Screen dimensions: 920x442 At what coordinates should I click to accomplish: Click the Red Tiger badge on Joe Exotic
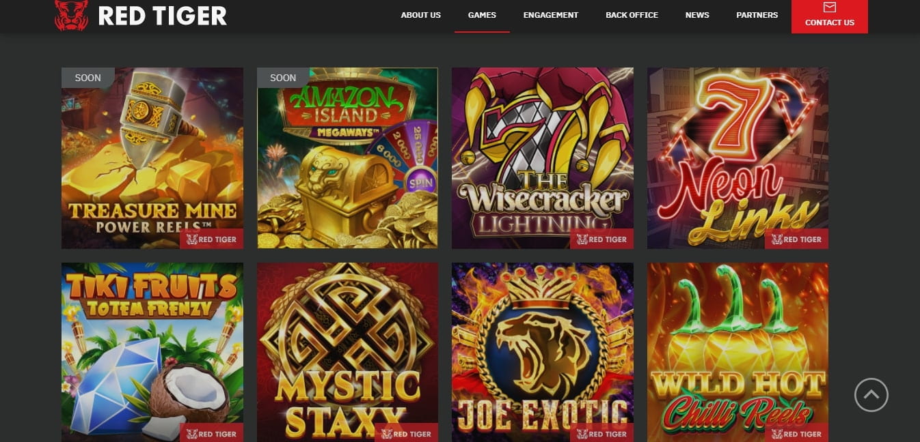coord(602,433)
